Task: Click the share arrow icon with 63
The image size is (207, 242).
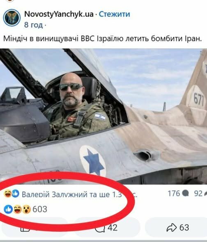Action: pyautogui.click(x=171, y=228)
